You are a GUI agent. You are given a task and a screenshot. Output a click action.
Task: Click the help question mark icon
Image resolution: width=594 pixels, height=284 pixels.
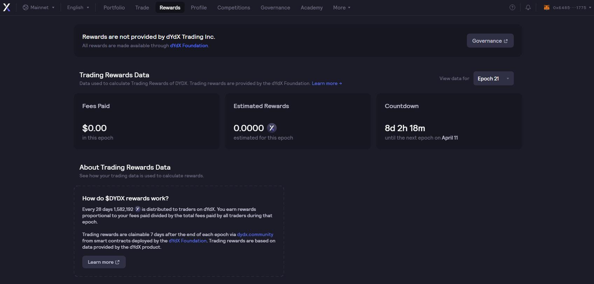coord(512,7)
